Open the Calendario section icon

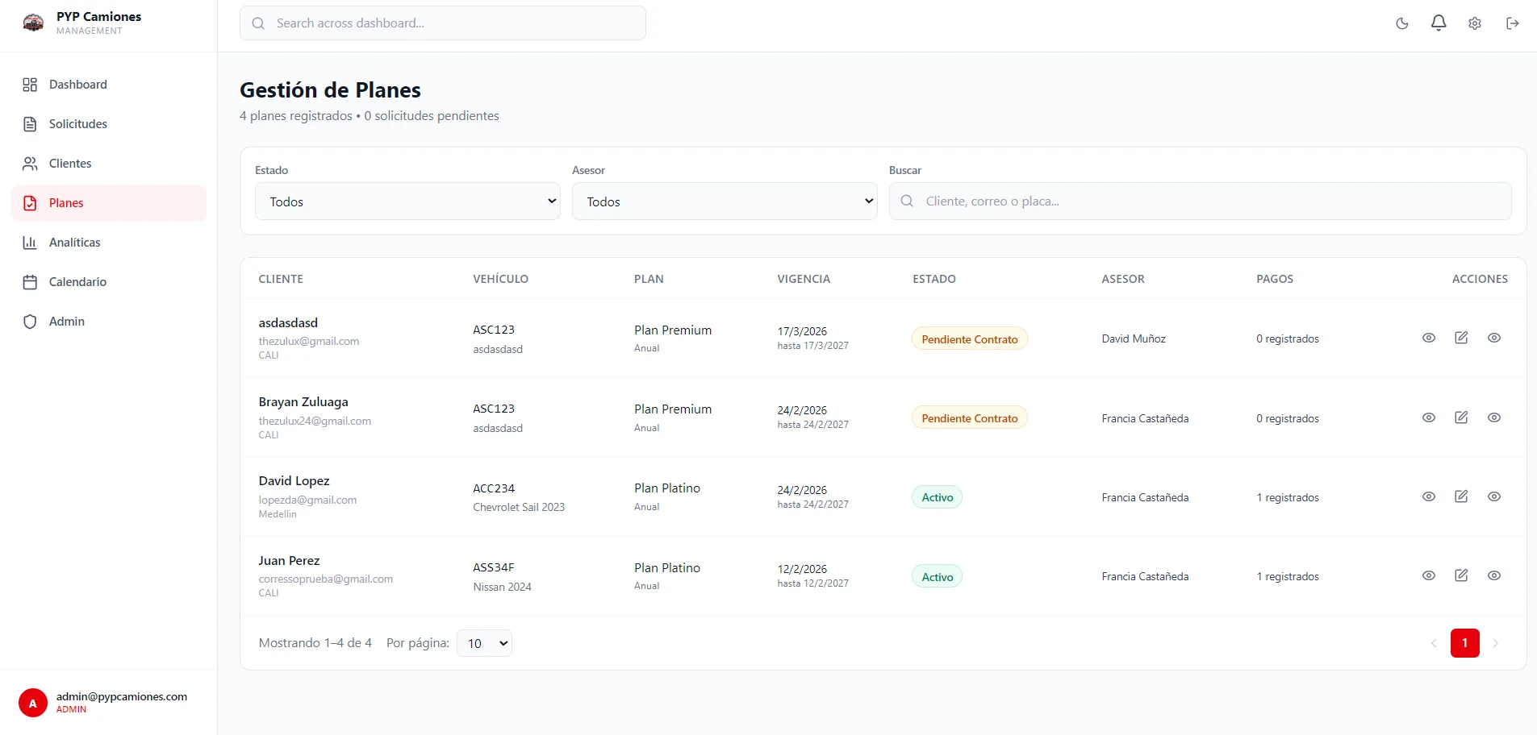coord(31,281)
